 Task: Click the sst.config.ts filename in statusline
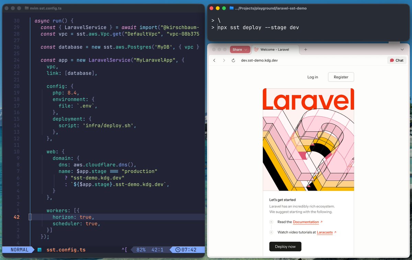[x=66, y=250]
